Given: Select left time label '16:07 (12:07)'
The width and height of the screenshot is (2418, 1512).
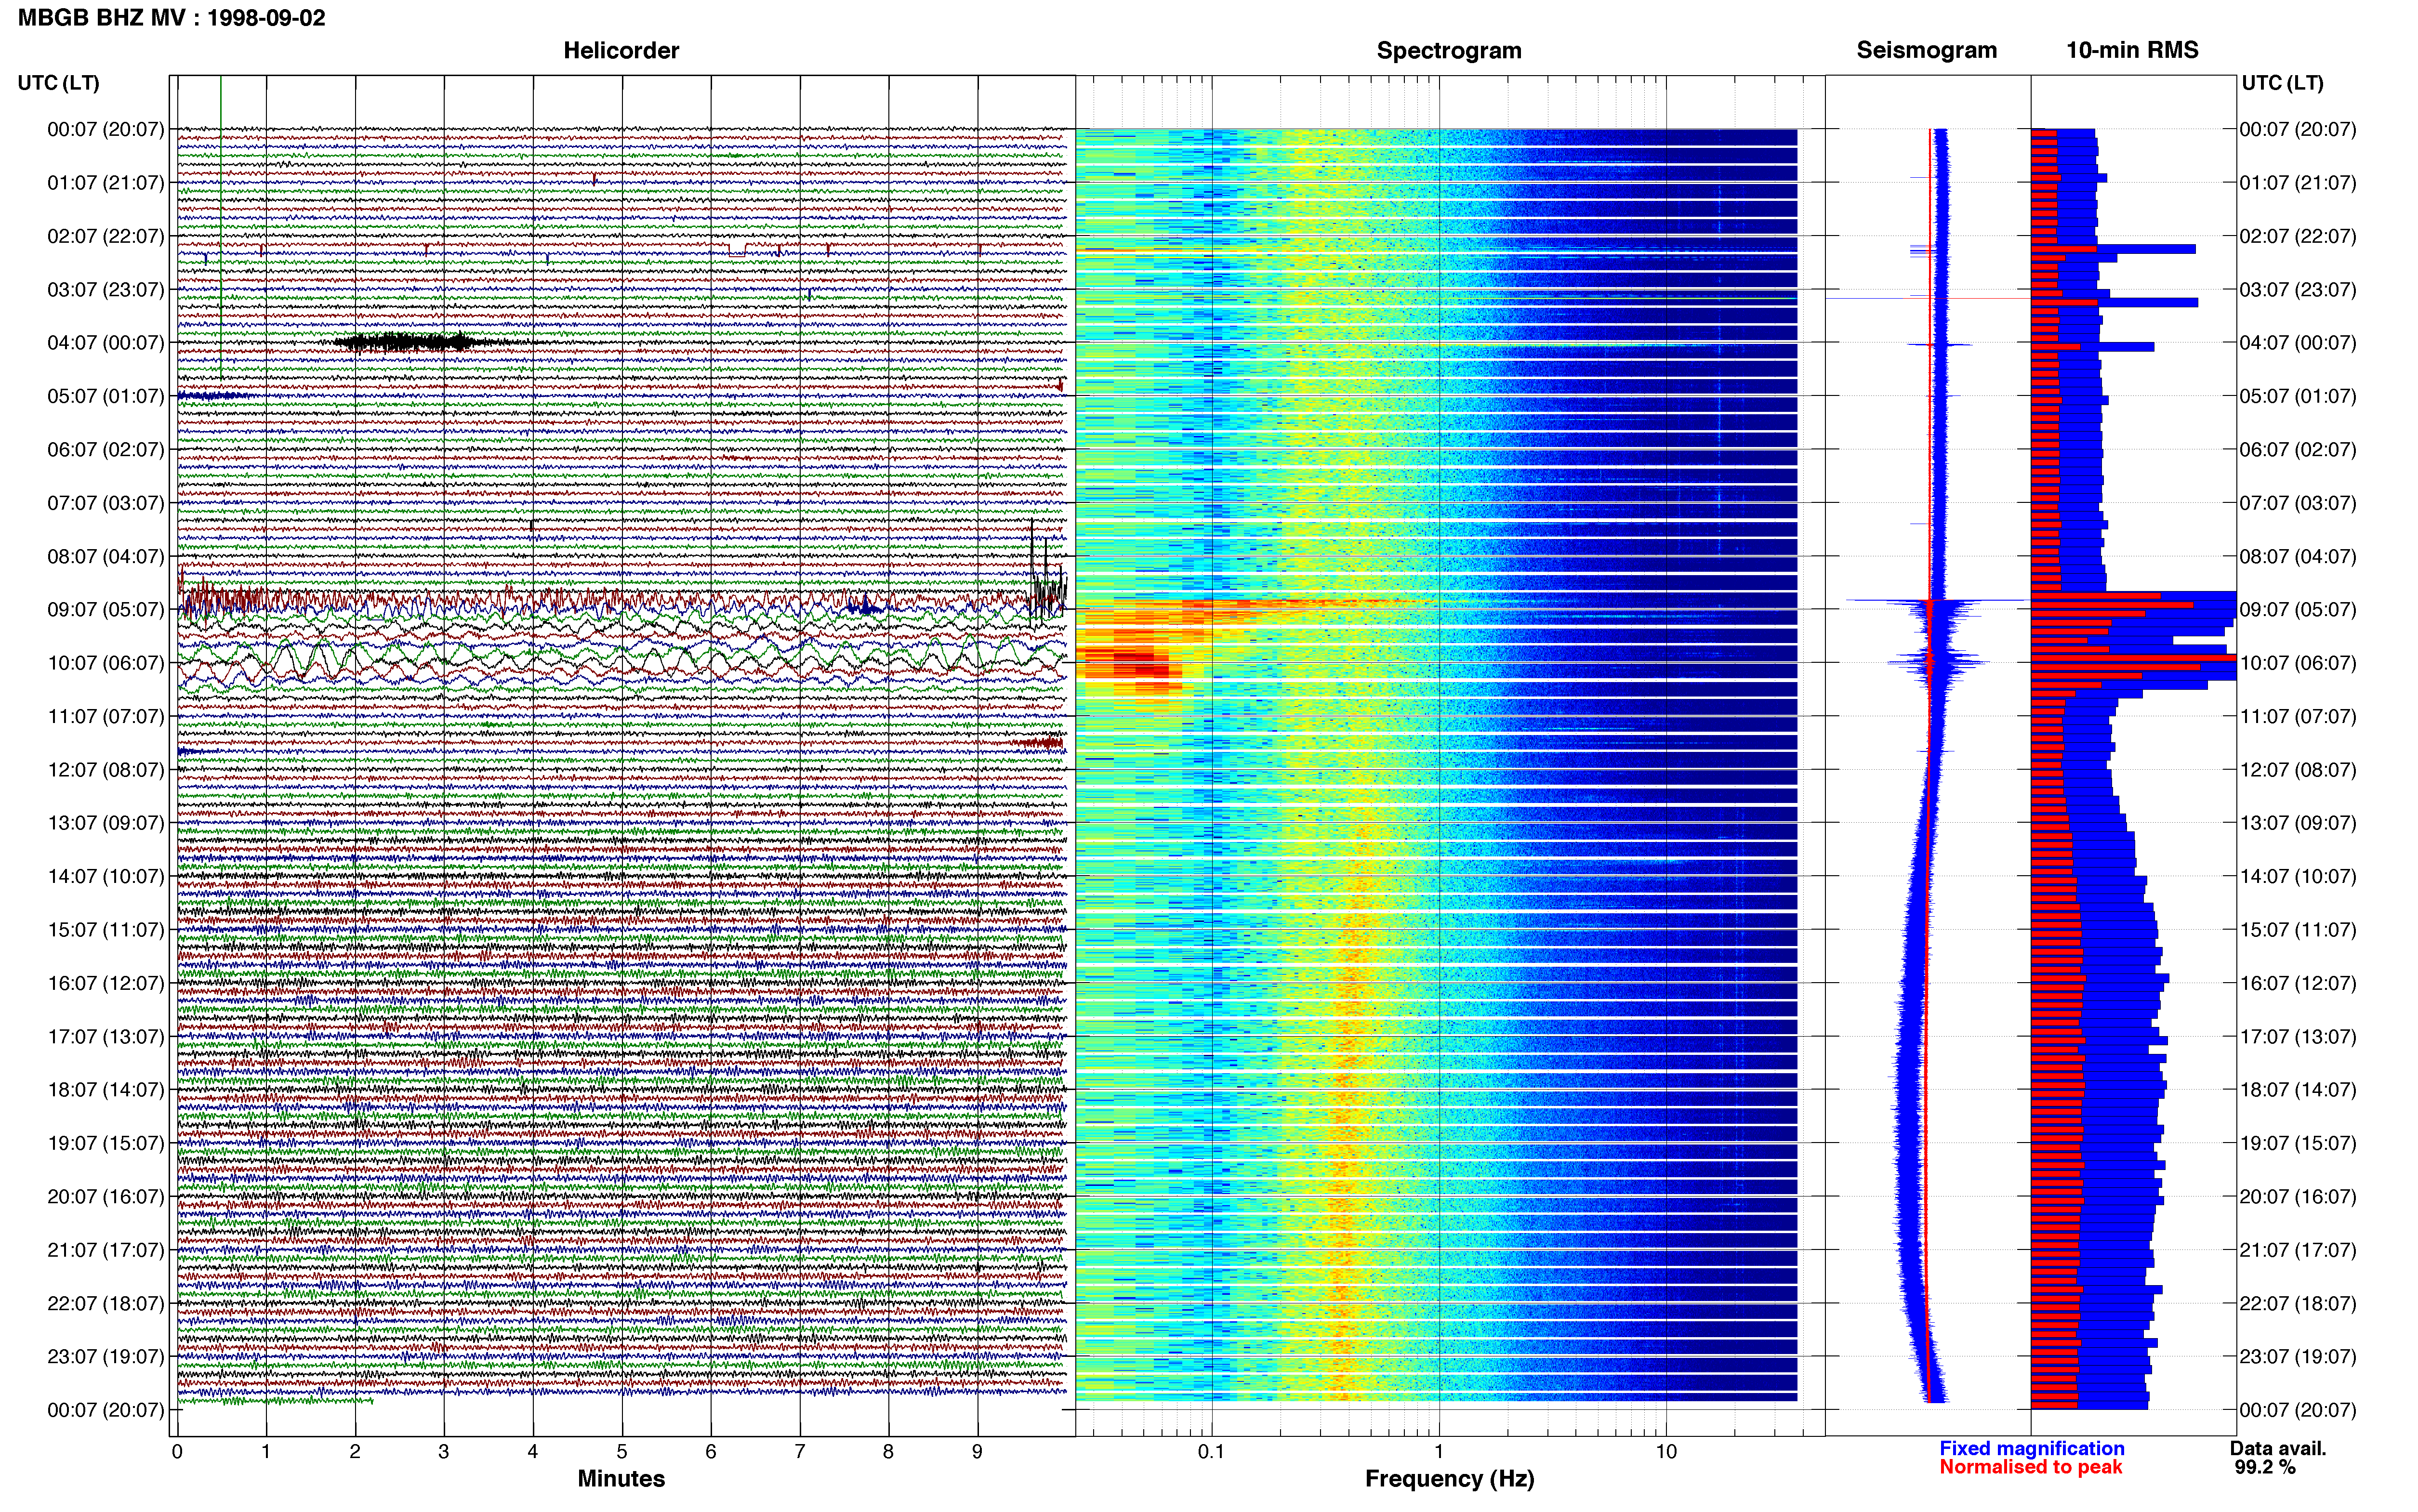Looking at the screenshot, I should (105, 983).
